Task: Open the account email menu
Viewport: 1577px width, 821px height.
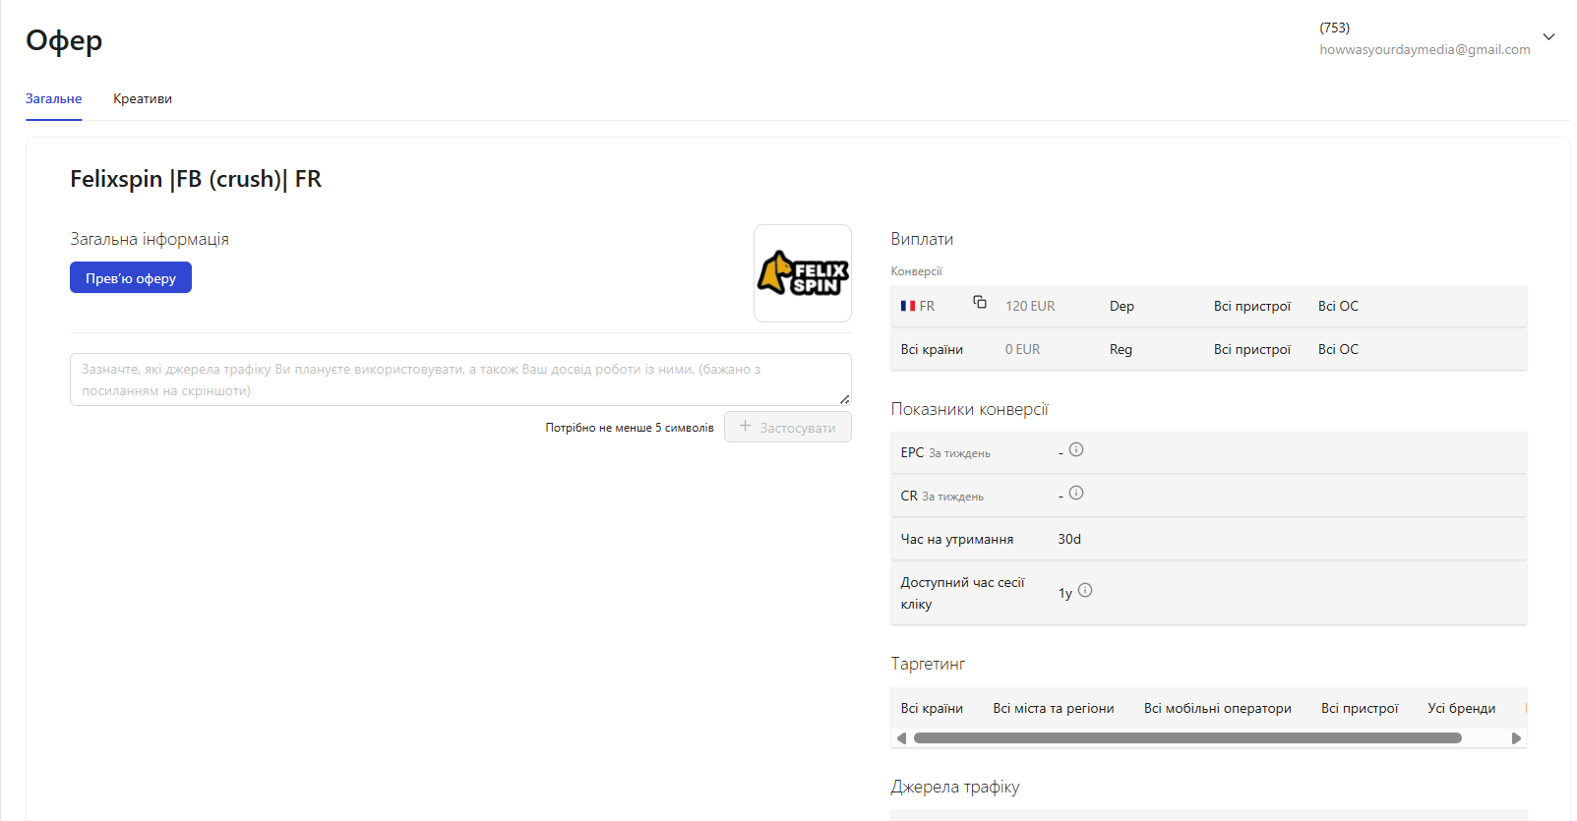Action: point(1424,49)
